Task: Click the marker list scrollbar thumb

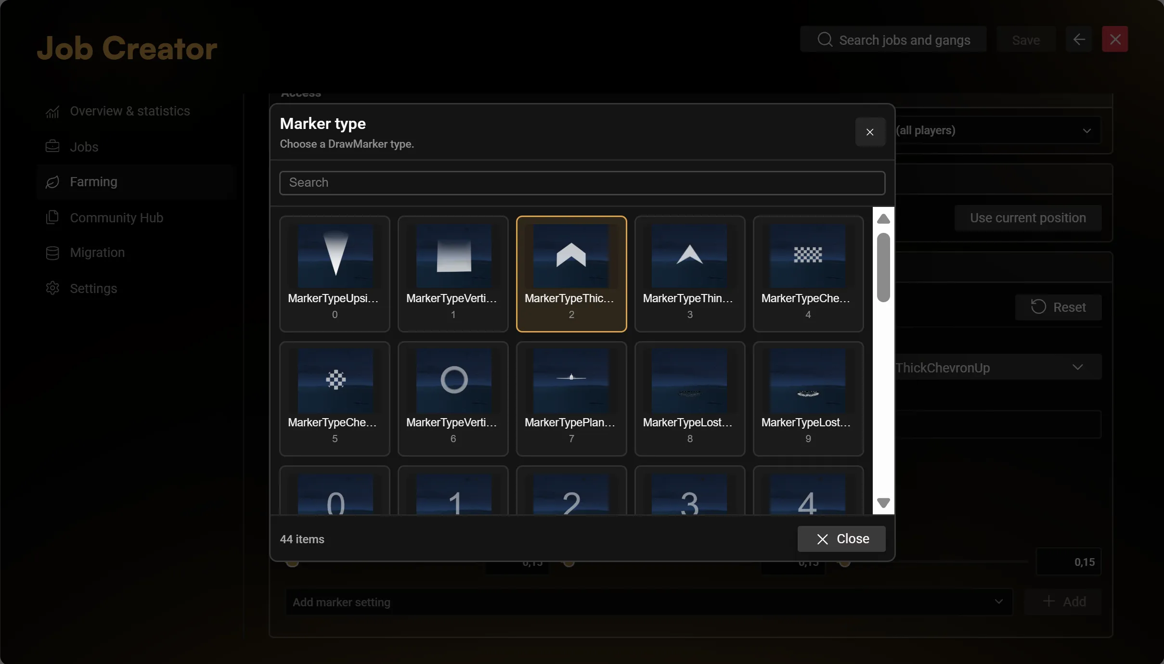Action: click(883, 268)
